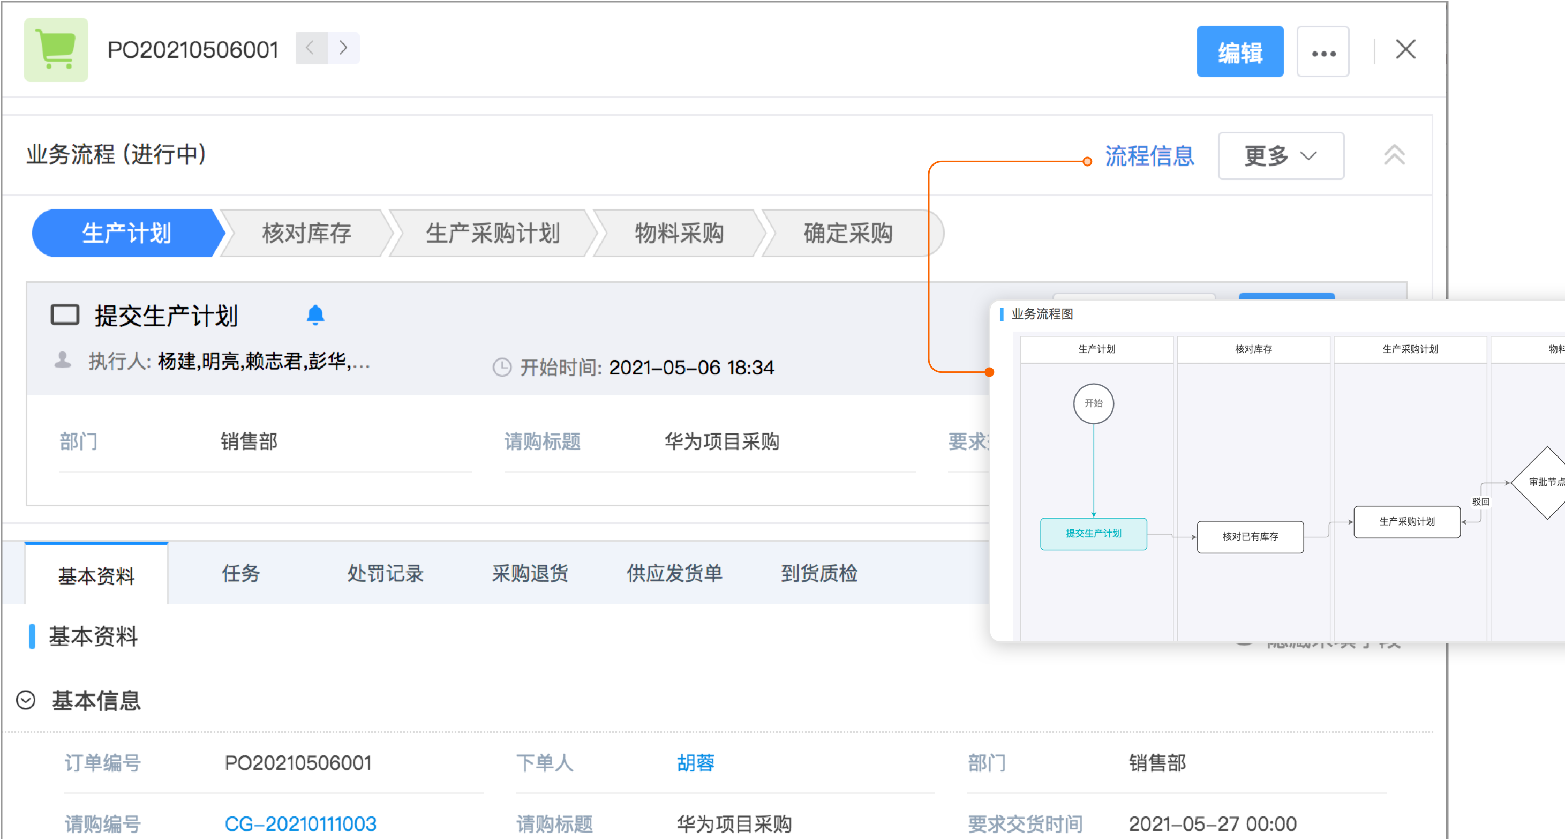
Task: Click the 核对已有库存 flowchart node
Action: tap(1250, 536)
